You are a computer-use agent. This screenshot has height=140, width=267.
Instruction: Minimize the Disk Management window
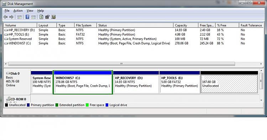click(x=242, y=3)
